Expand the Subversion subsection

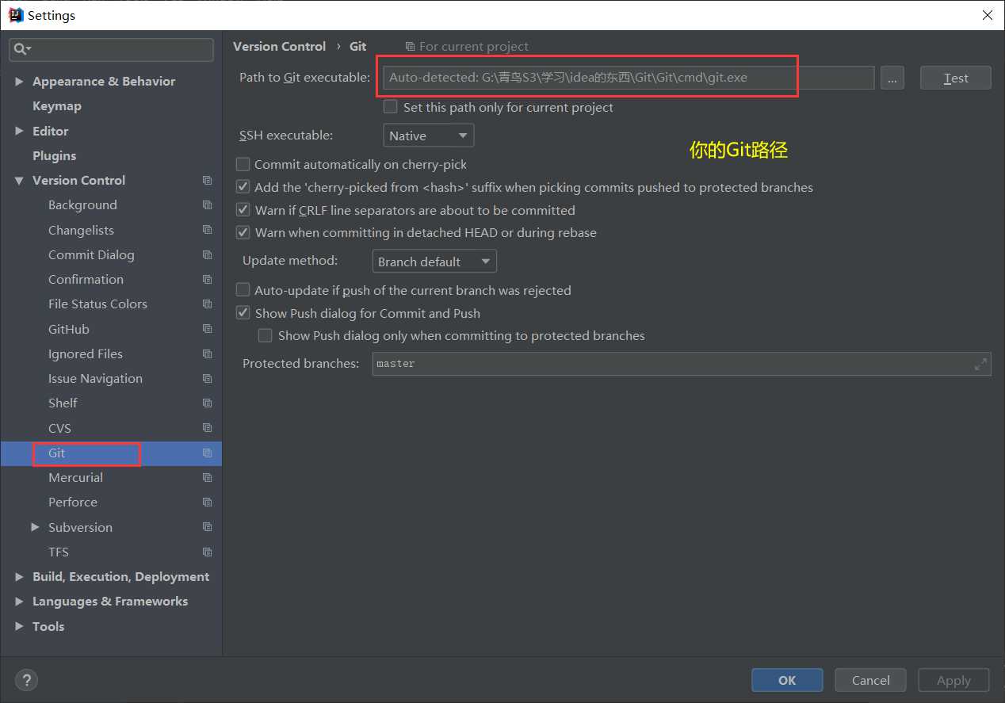coord(36,527)
